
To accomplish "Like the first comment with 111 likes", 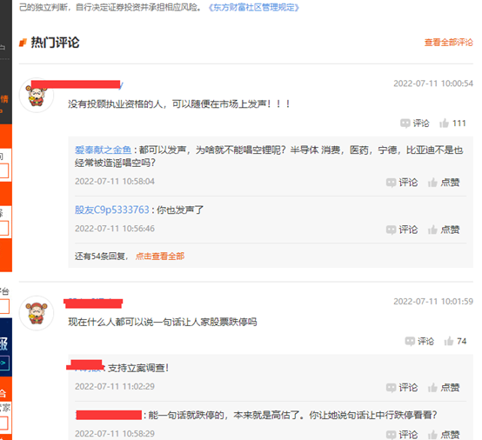I will [452, 123].
